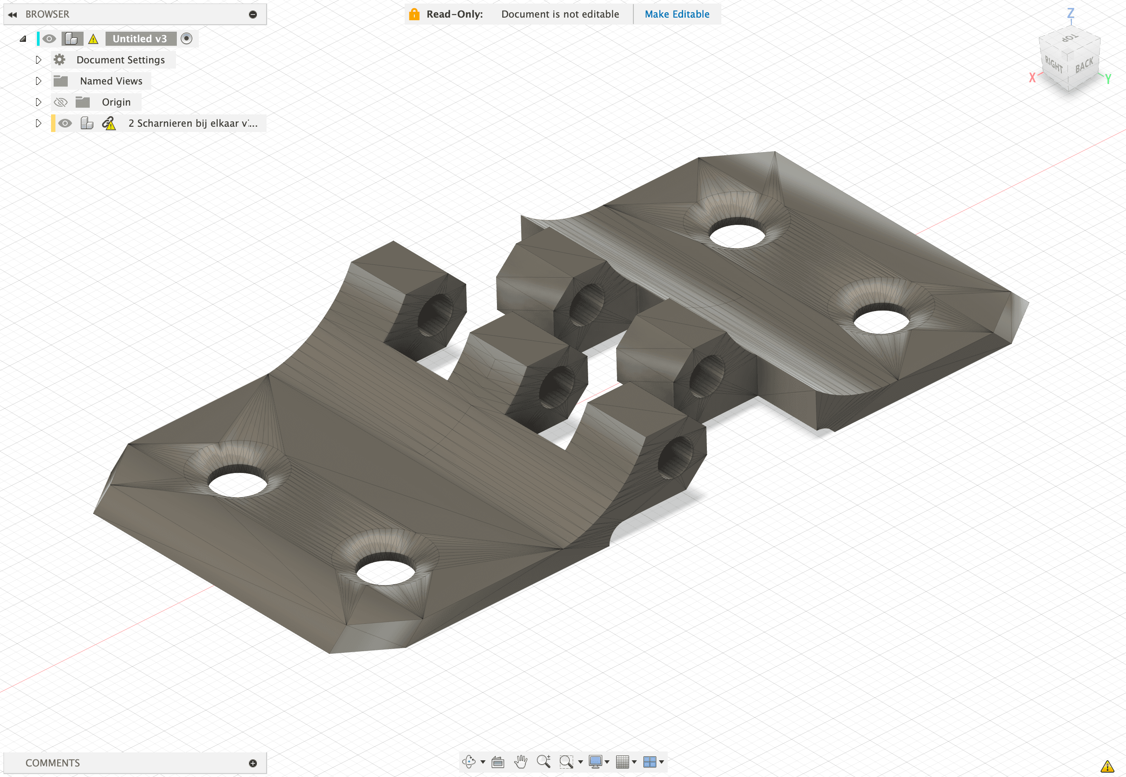Click the Untitled v3 component icon
Image resolution: width=1126 pixels, height=777 pixels.
coord(72,38)
